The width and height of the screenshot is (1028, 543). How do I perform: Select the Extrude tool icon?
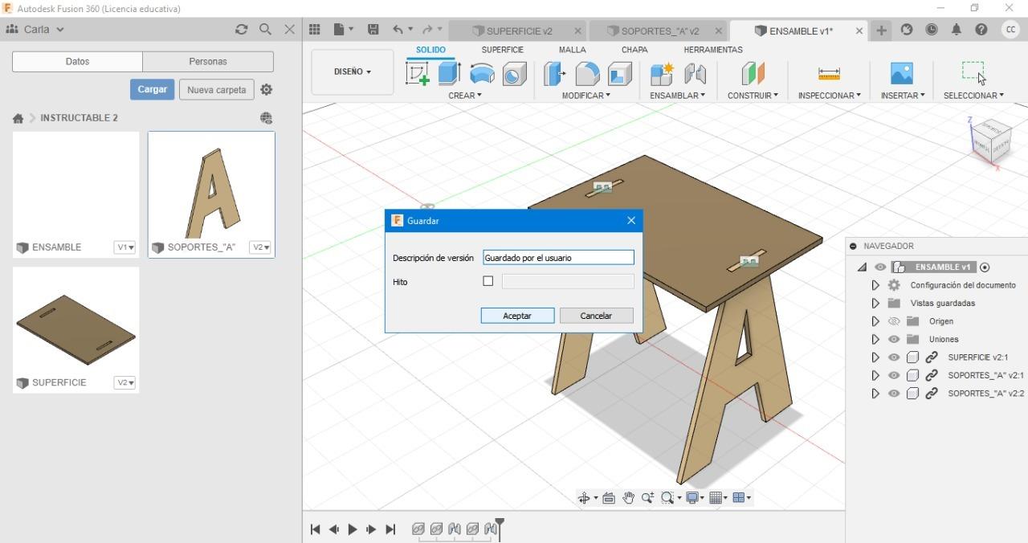449,74
